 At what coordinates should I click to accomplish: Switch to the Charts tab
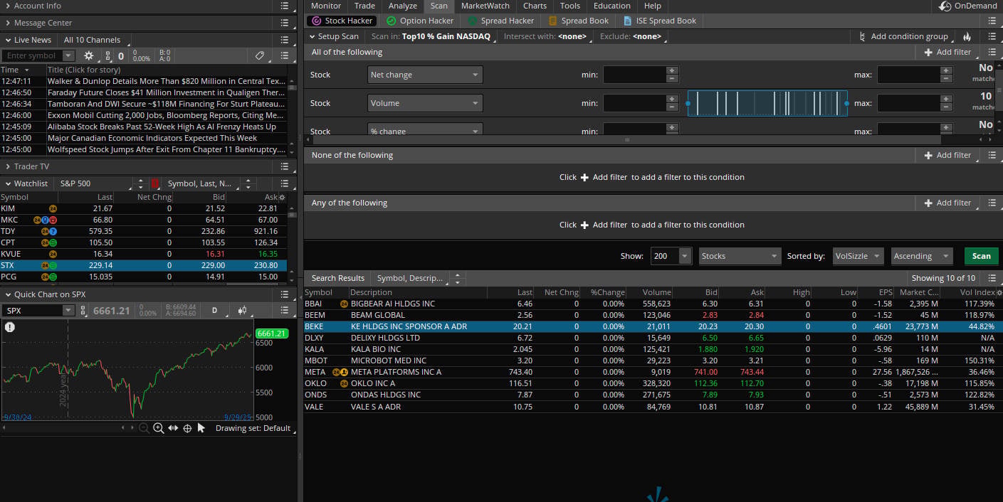(535, 6)
